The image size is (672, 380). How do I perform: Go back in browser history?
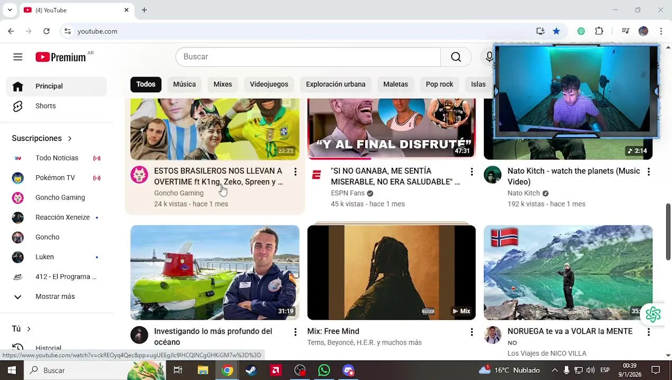(11, 31)
